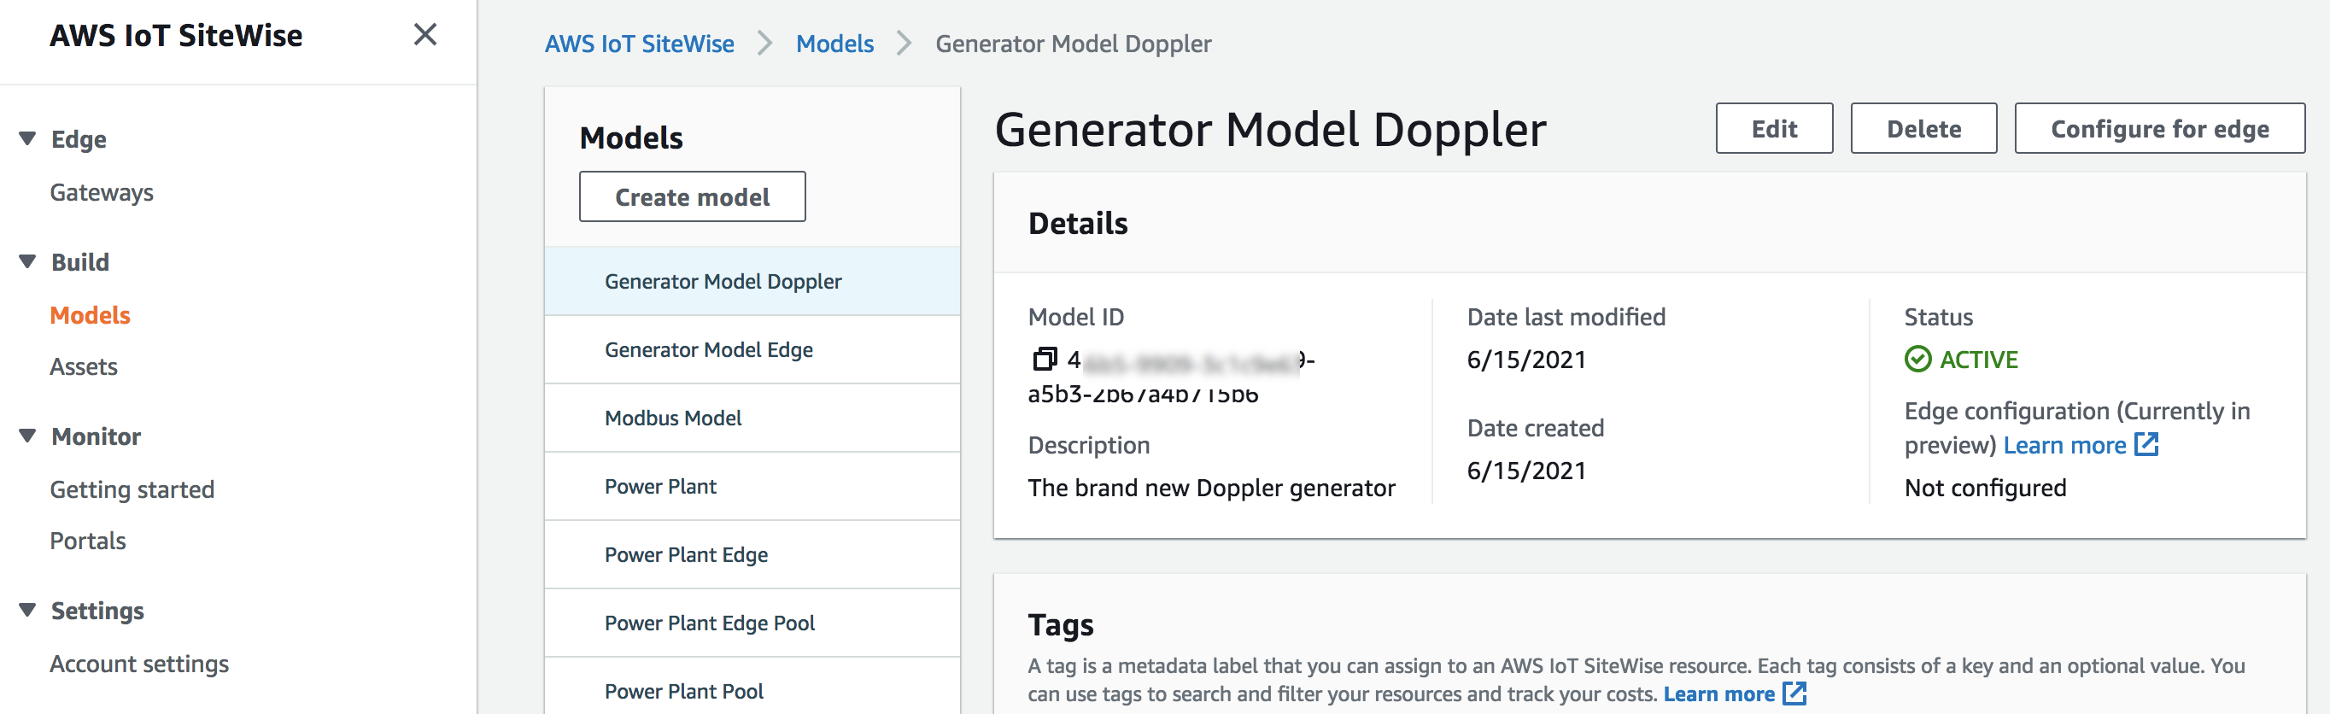Select Generator Model Doppler in models list
This screenshot has width=2330, height=714.
pyautogui.click(x=752, y=282)
